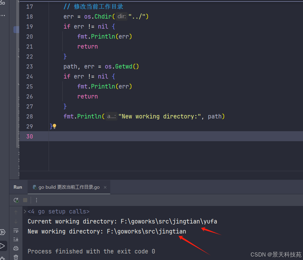Click Getwd function call on line 23
This screenshot has height=260, width=303.
point(124,66)
